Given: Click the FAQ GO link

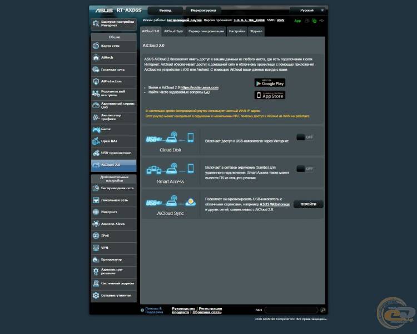Looking at the screenshot, I should pyautogui.click(x=207, y=92).
